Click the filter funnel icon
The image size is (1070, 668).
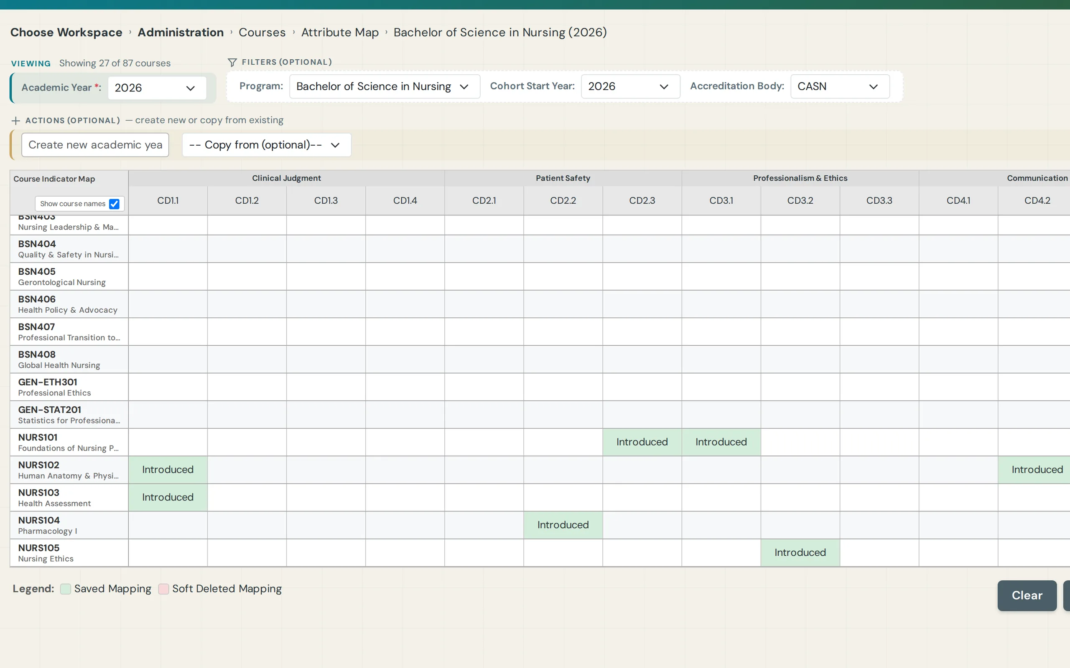(232, 62)
